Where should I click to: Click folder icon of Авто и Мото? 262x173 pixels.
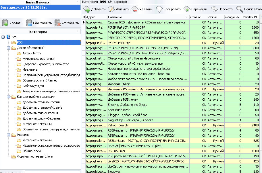coord(19,53)
